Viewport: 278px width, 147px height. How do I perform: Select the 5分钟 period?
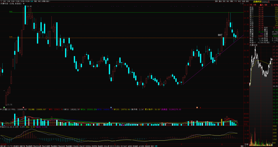pyautogui.click(x=13, y=1)
